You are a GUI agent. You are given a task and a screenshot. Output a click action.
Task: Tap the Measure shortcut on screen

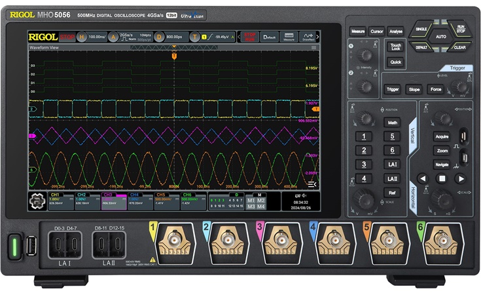tap(289, 37)
